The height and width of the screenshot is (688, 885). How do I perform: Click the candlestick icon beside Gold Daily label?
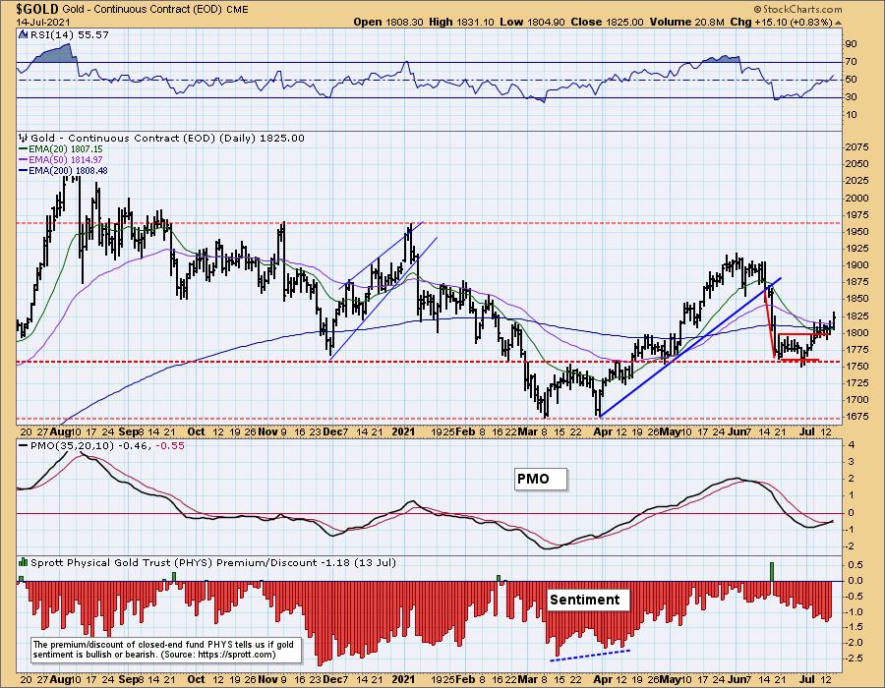[x=24, y=138]
